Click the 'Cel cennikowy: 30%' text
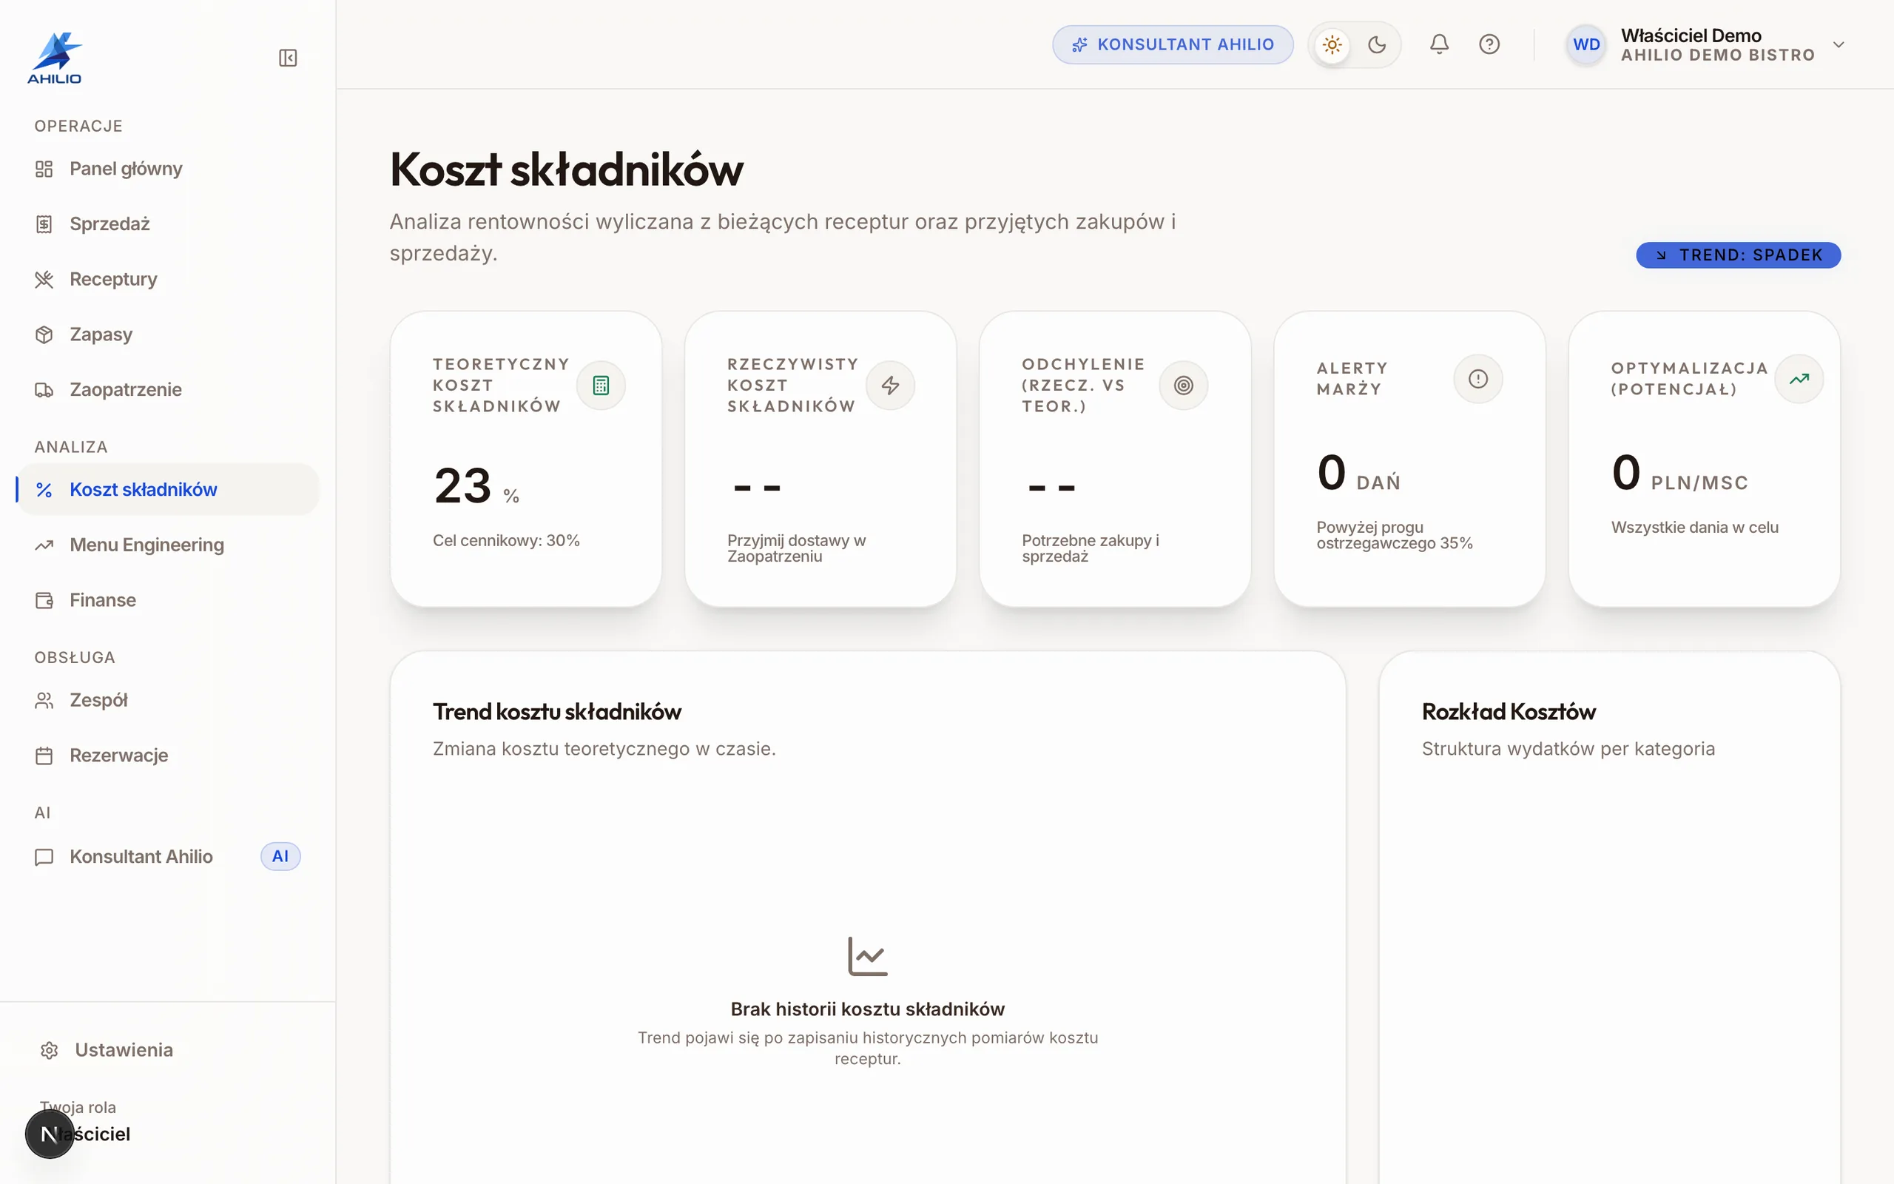The image size is (1894, 1184). click(x=506, y=540)
